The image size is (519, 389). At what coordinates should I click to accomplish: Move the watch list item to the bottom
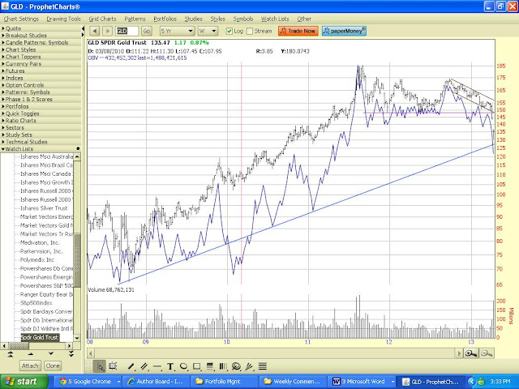click(71, 354)
